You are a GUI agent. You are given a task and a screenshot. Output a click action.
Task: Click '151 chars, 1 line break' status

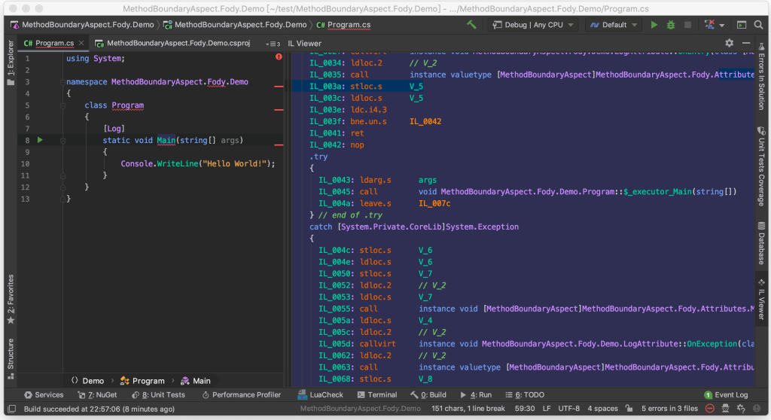[x=468, y=409]
